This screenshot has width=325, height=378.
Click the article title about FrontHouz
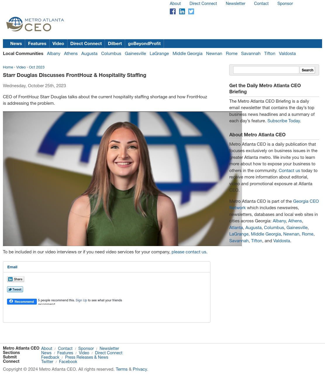(75, 75)
